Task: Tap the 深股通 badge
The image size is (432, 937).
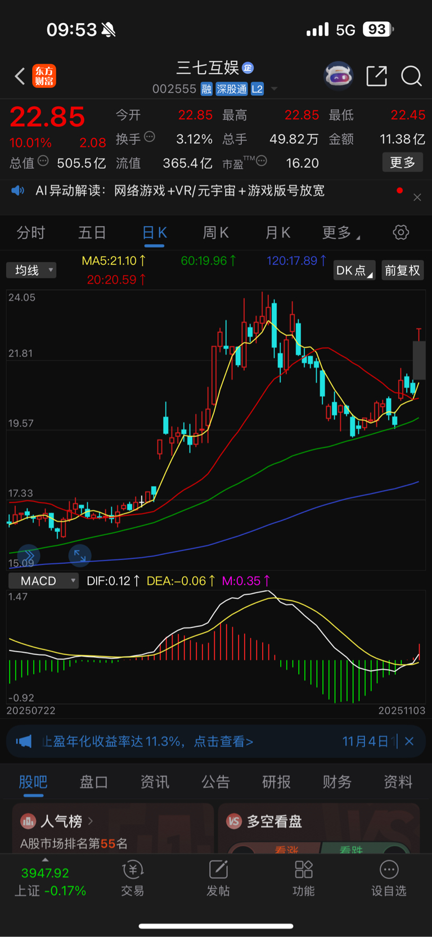Action: (x=232, y=89)
